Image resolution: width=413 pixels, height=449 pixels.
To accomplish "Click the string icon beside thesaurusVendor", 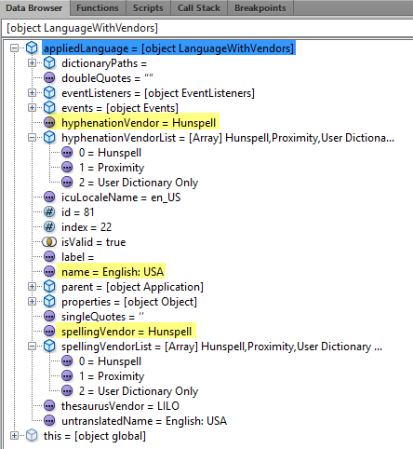I will 49,406.
